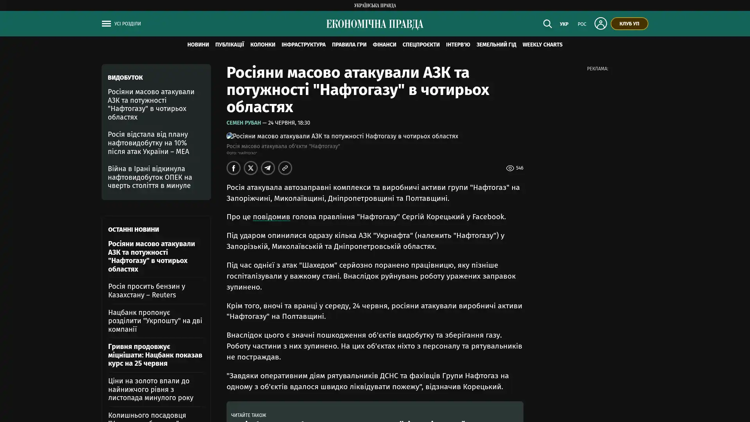Go to Колонки section

click(263, 45)
